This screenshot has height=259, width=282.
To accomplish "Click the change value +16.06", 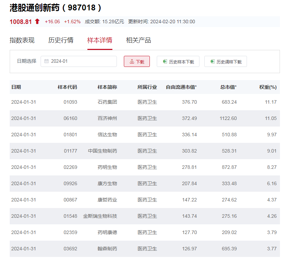I will point(52,21).
